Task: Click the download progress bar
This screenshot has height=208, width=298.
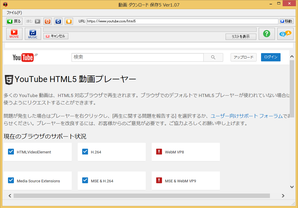Action: tap(150, 30)
